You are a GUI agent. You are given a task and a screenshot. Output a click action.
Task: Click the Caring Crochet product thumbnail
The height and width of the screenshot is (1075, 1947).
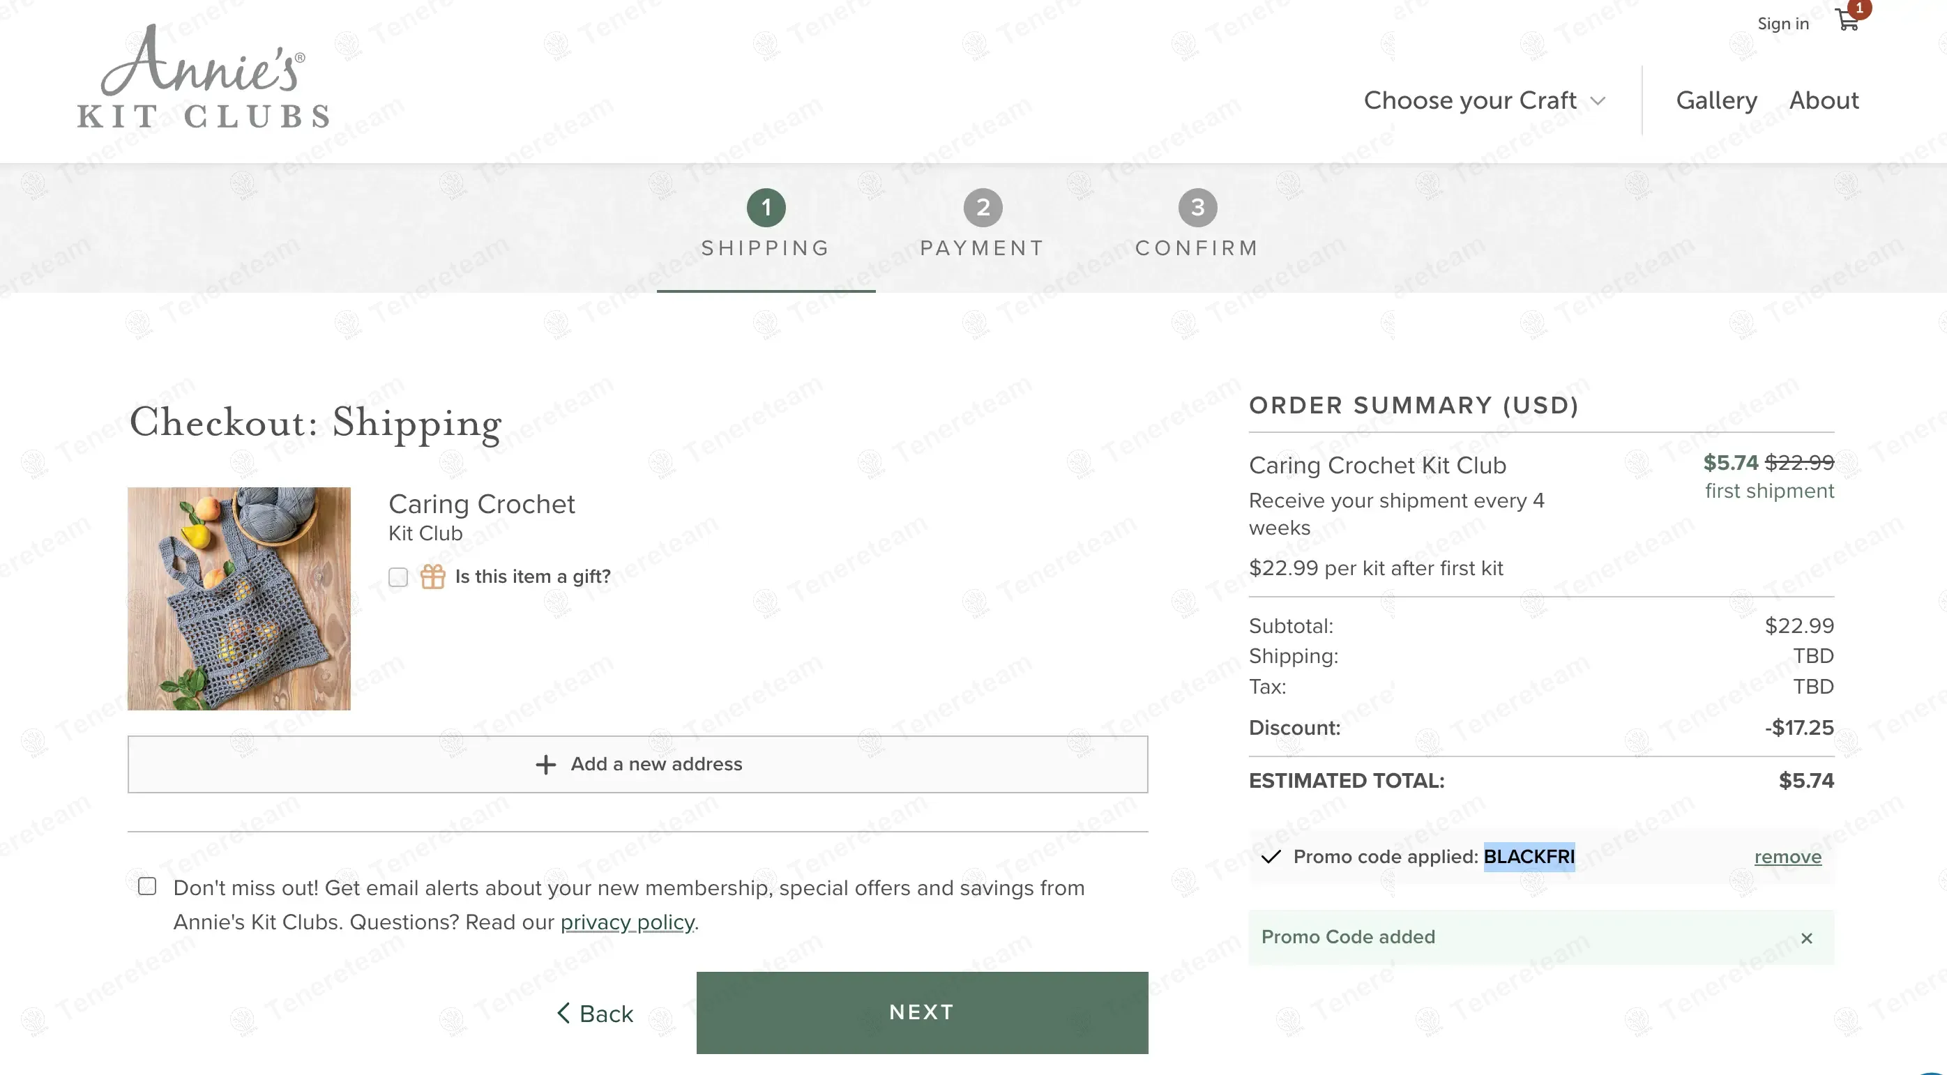pyautogui.click(x=238, y=598)
